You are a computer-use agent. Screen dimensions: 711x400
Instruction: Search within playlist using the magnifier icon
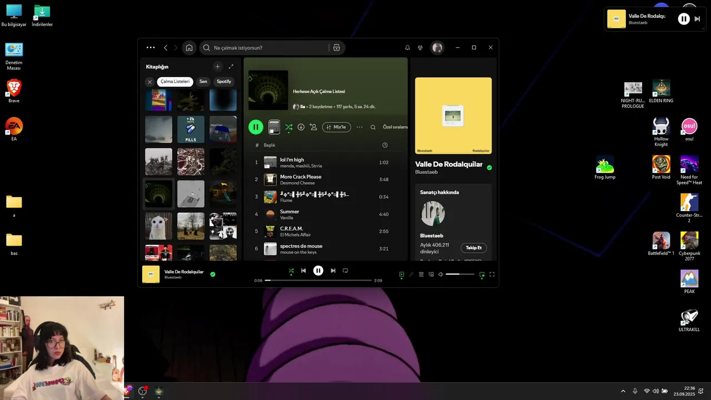click(373, 127)
